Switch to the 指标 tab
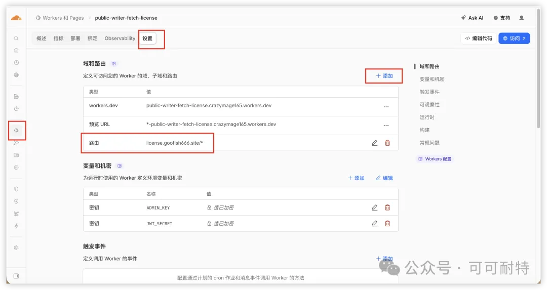Screen dimensions: 547x290 (x=59, y=38)
